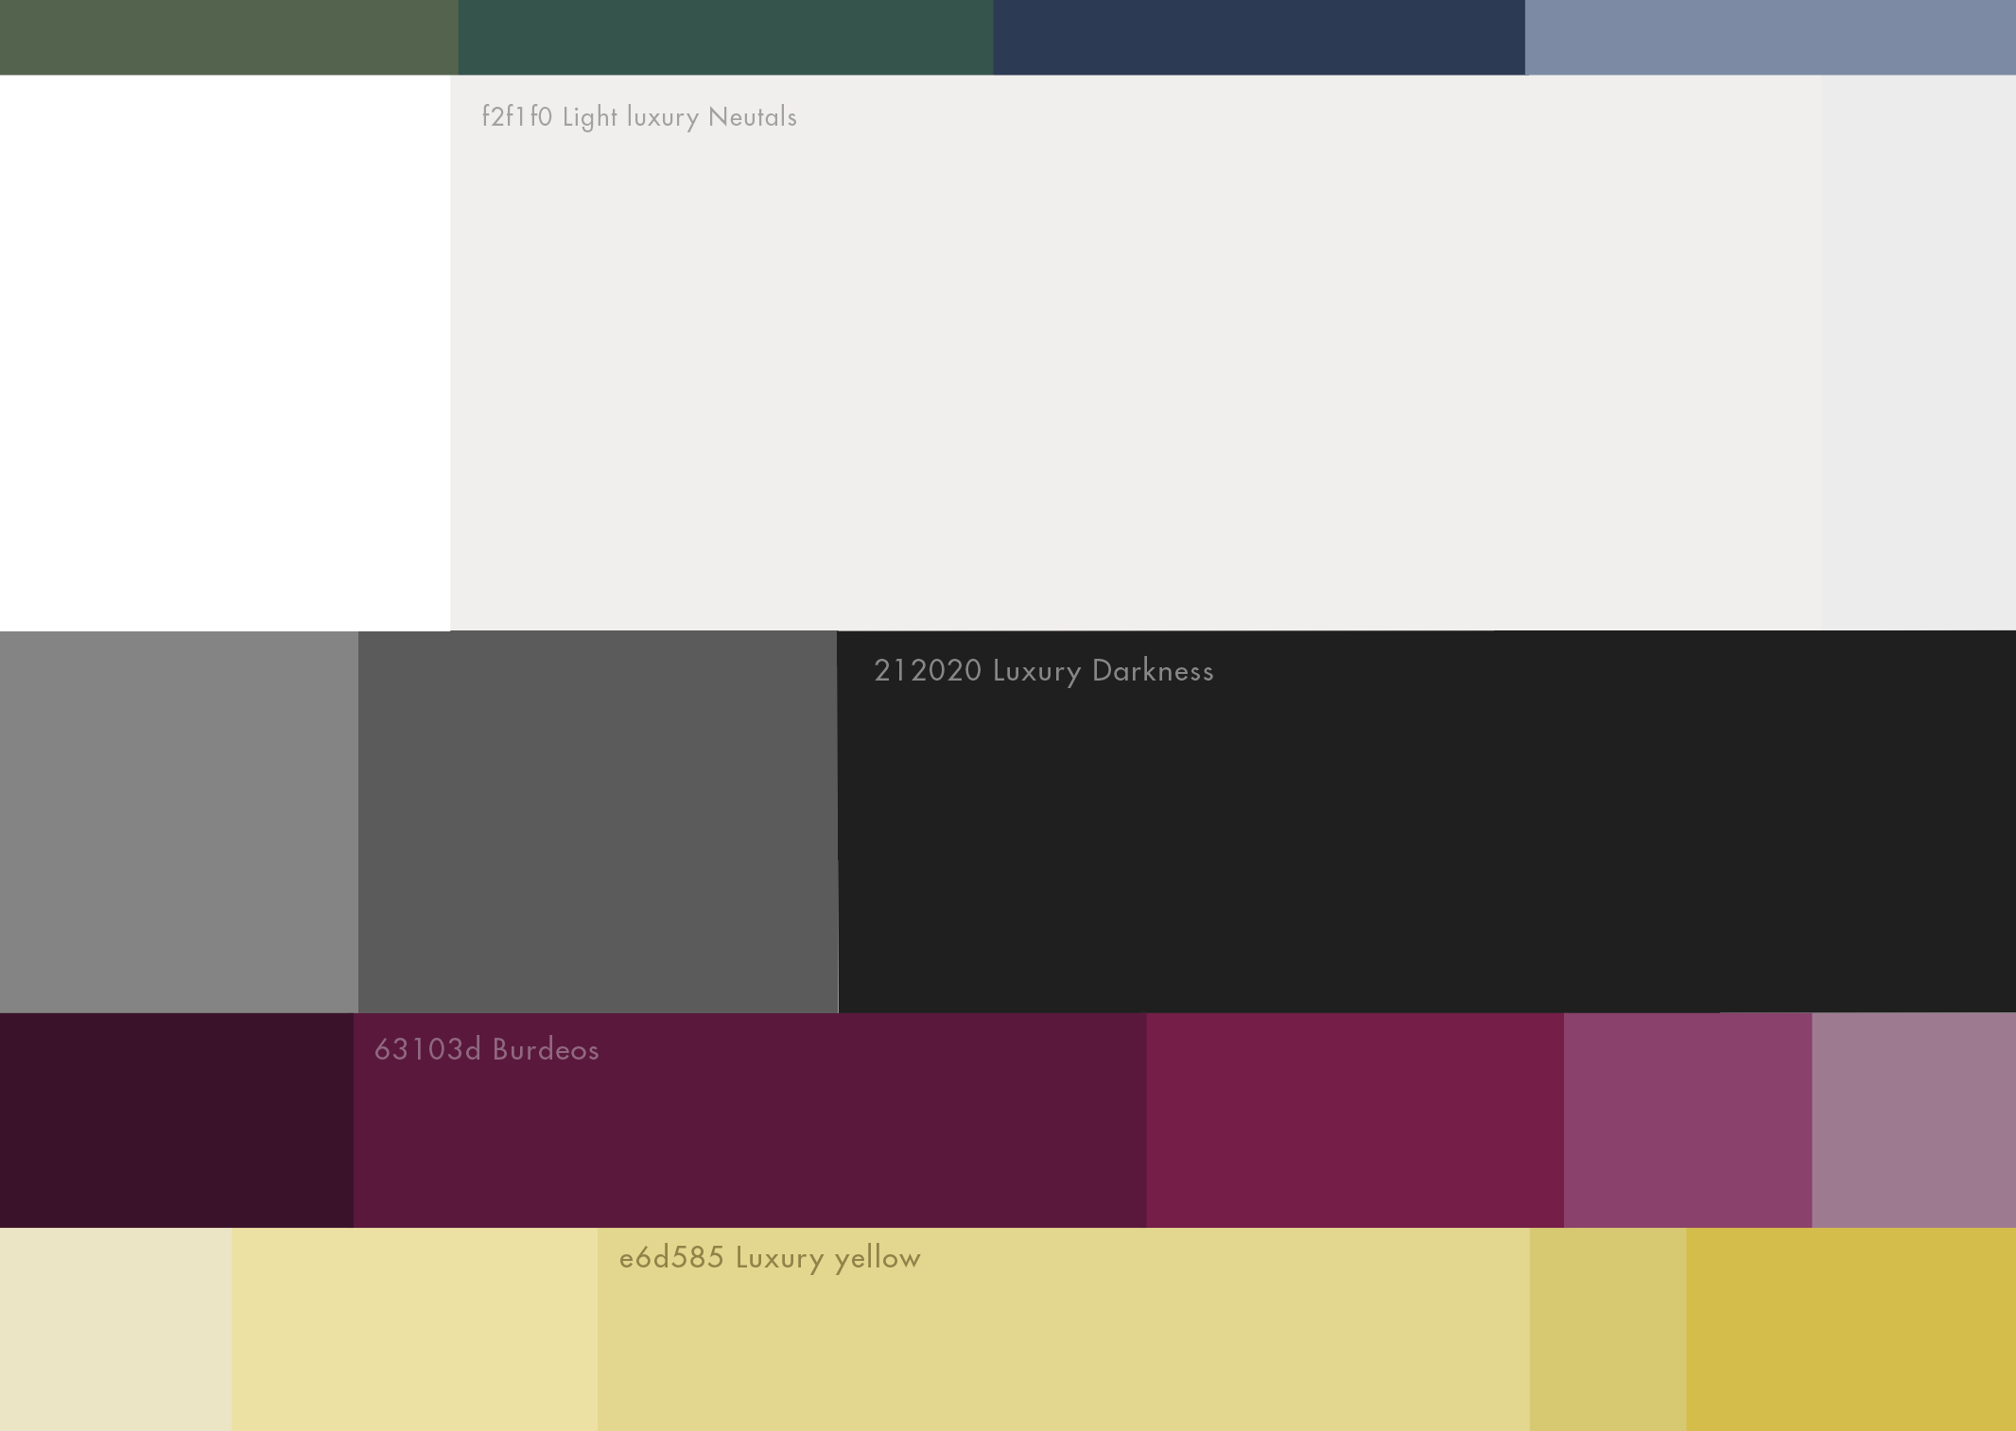Screen dimensions: 2016x1431
Task: Choose the dark charcoal grey swatch
Action: coord(598,821)
